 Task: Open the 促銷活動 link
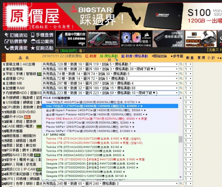click(x=42, y=48)
